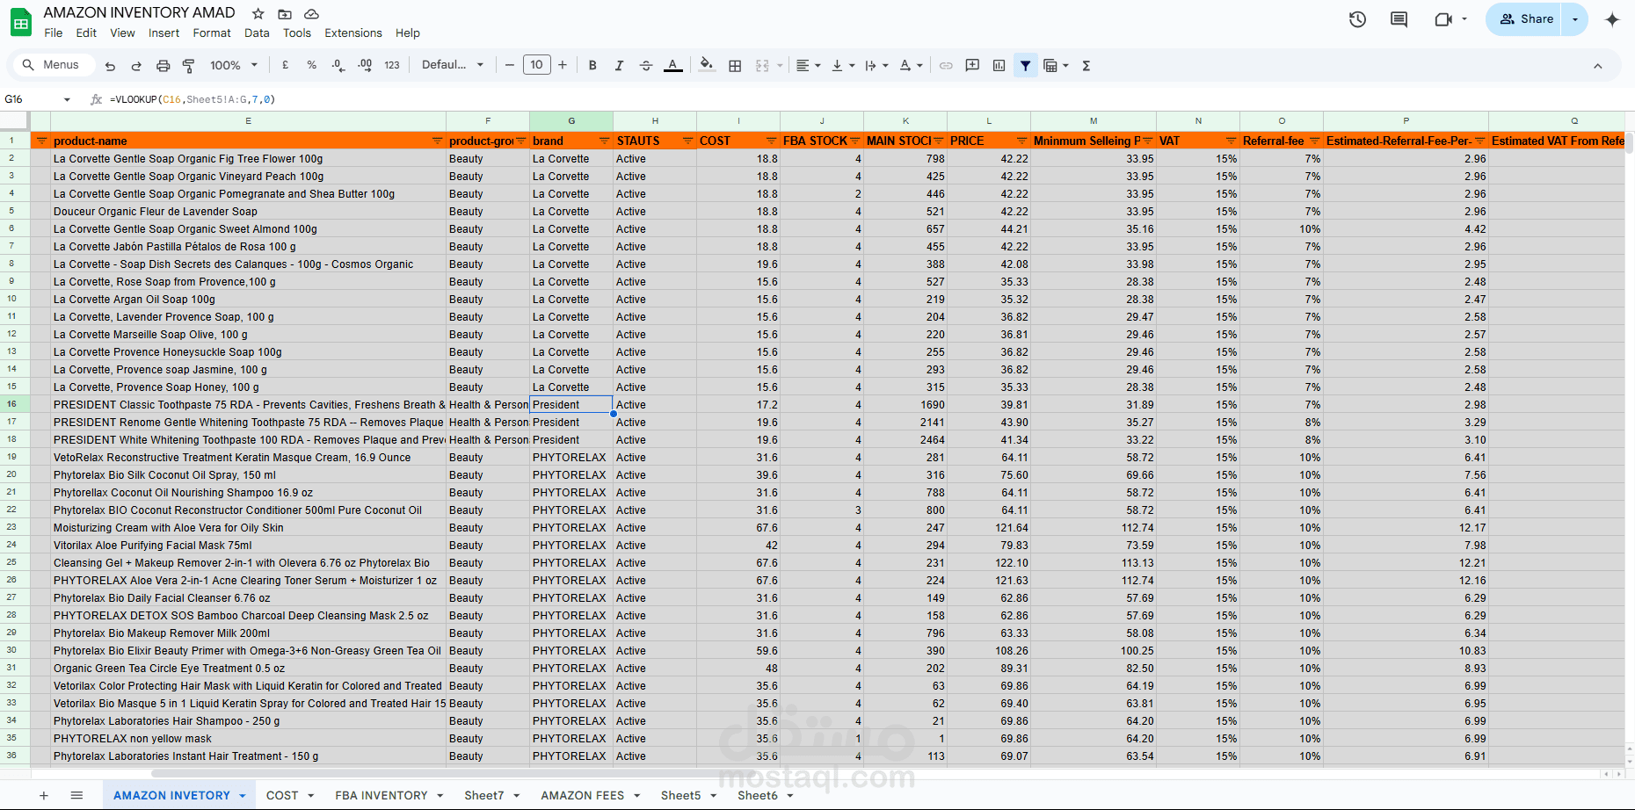
Task: Add comment with plus bubble icon
Action: click(x=972, y=65)
